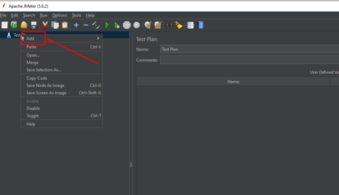Choose Save Node As Image
Image resolution: width=339 pixels, height=195 pixels.
(61, 85)
